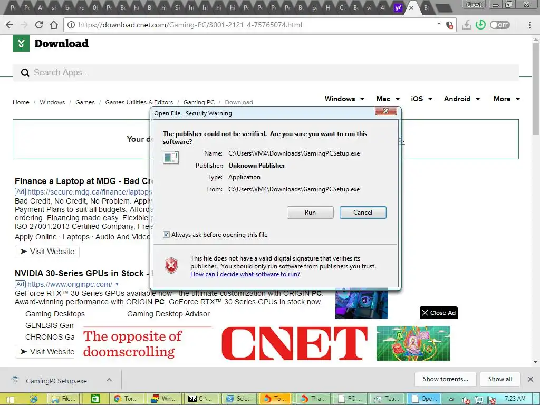Open Internet Explorer from the taskbar

point(33,399)
